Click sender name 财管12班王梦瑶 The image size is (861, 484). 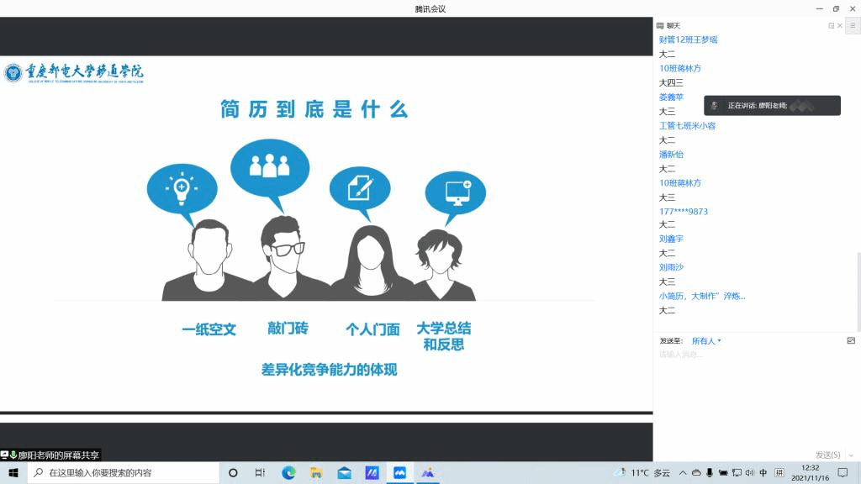pos(688,39)
